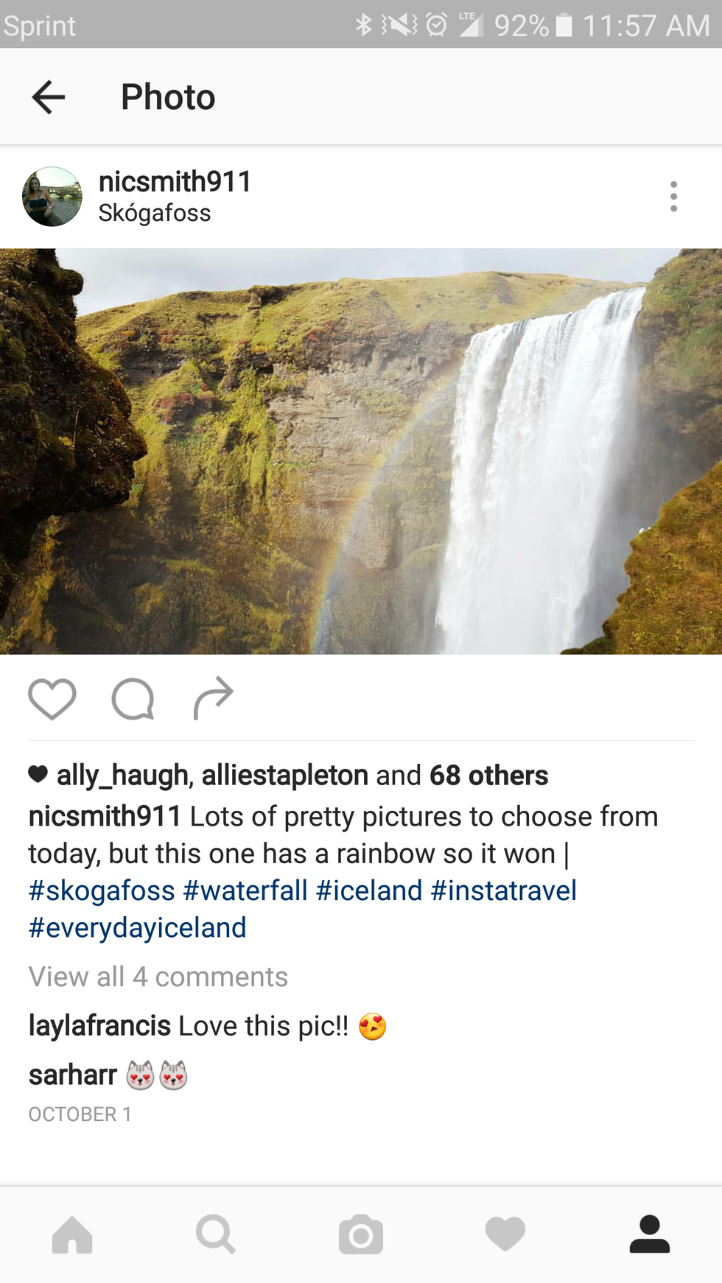Like the photo with heart icon
Screen dimensions: 722x1283
pyautogui.click(x=52, y=698)
